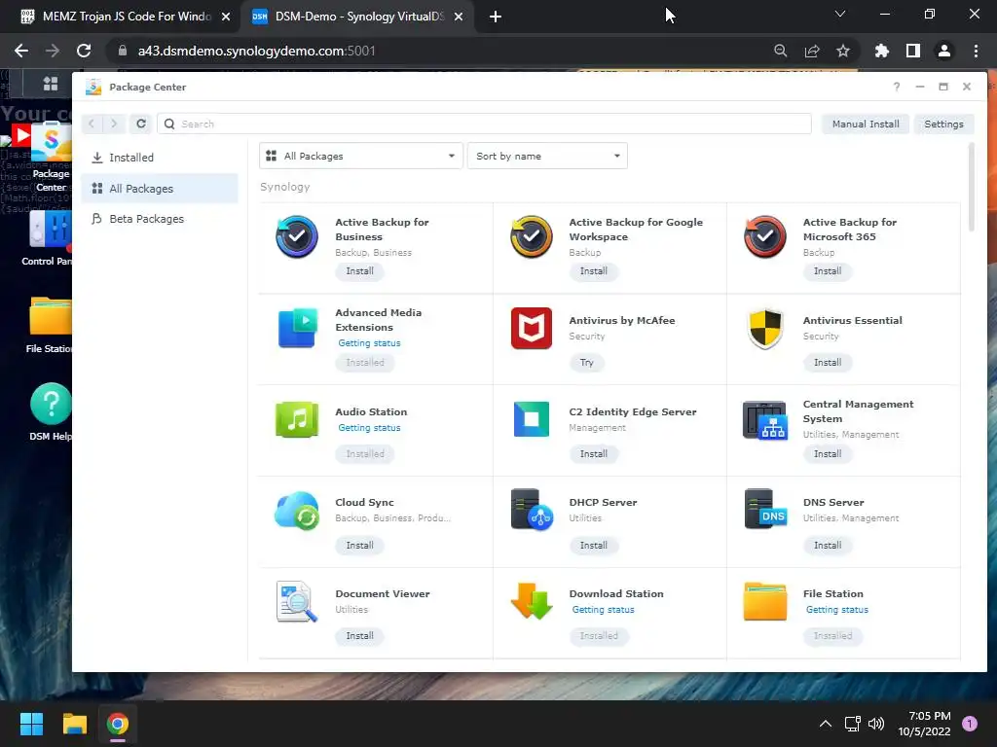
Task: Open Package Center help question mark
Action: (x=897, y=87)
